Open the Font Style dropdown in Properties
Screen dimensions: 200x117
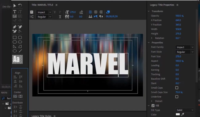click(x=185, y=52)
